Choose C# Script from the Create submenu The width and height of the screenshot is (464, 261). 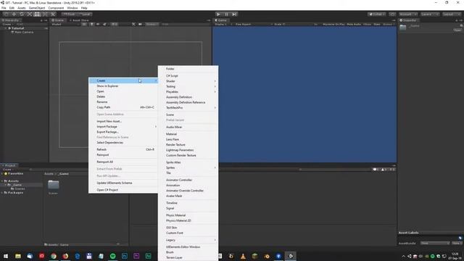(188, 75)
